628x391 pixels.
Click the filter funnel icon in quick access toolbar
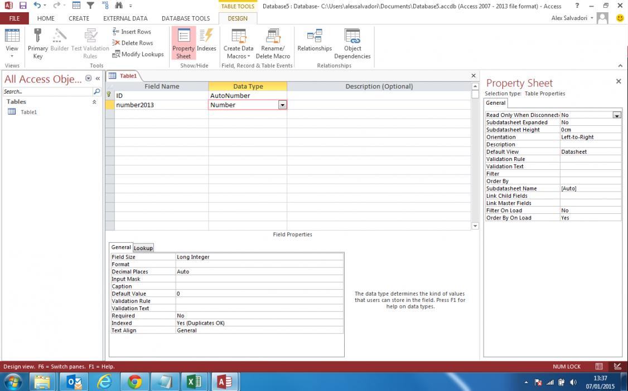tap(91, 6)
